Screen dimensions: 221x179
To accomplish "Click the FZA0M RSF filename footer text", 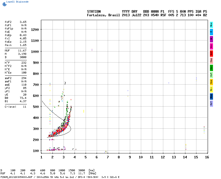I will 17,177.
